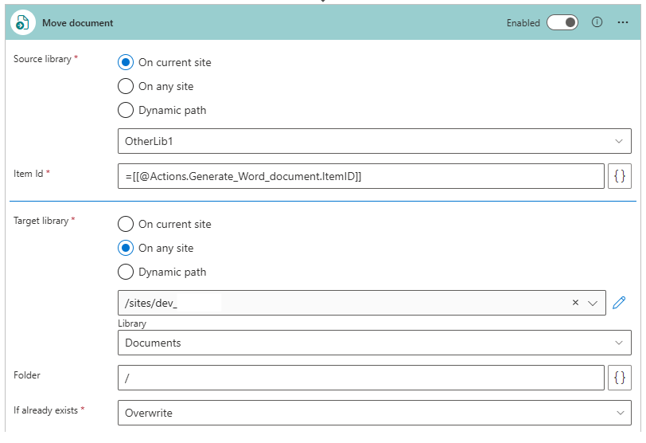Open the info icon in header
646x443 pixels.
596,22
